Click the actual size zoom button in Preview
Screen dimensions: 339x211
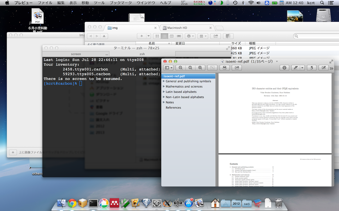[190, 68]
